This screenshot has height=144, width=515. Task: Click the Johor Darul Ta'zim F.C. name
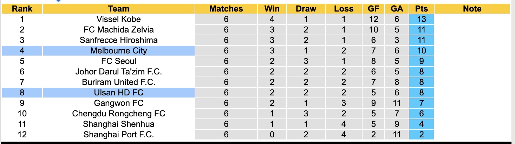coord(119,72)
